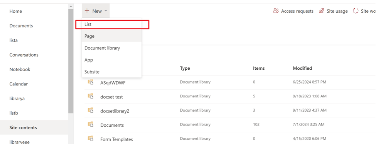The width and height of the screenshot is (376, 144).
Task: Click the Items count 5 for docset test
Action: click(254, 96)
